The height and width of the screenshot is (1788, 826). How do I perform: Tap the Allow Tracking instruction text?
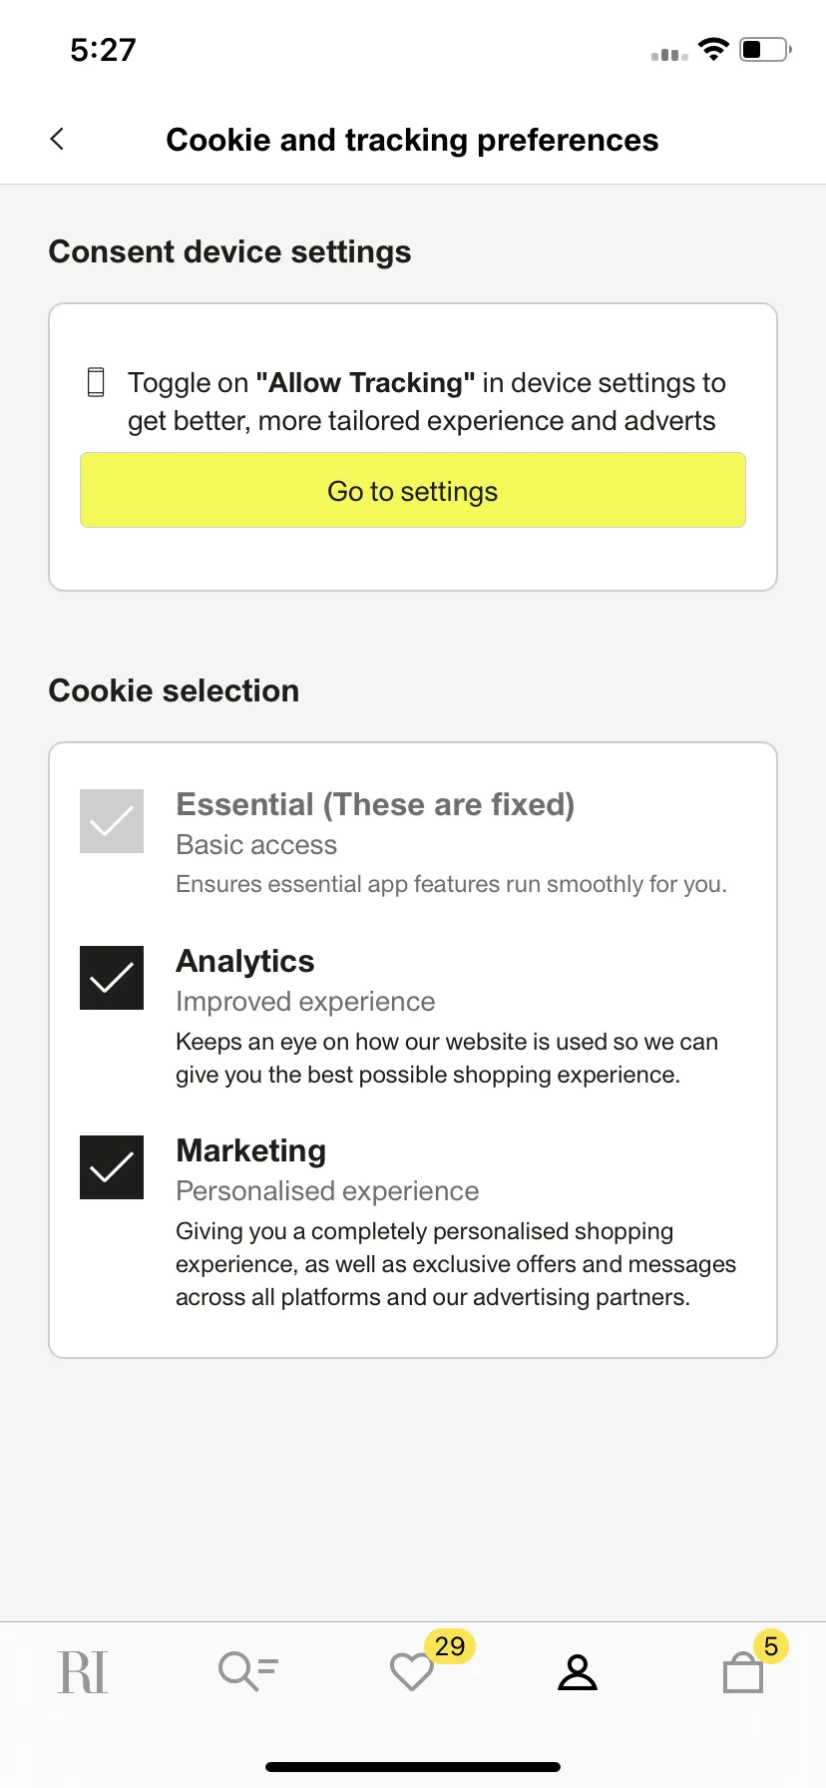tap(426, 401)
